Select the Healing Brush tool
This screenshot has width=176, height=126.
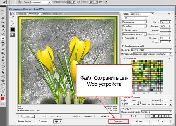3,34
